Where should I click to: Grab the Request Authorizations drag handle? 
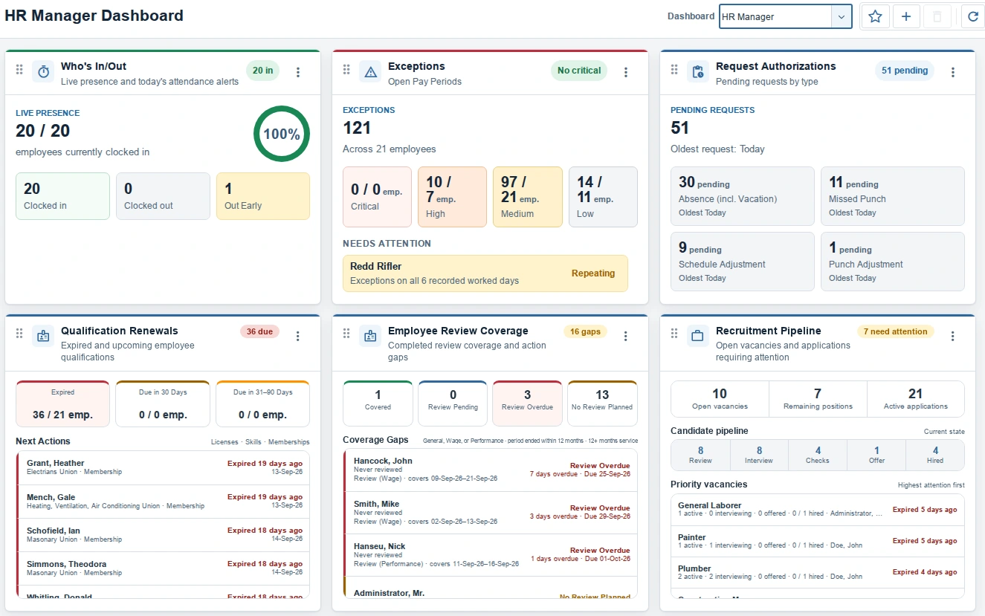tap(674, 69)
